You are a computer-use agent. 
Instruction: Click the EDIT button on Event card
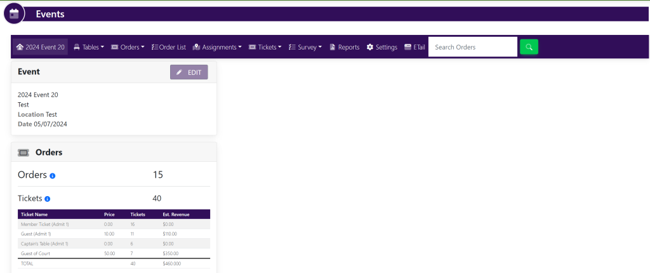(x=189, y=72)
